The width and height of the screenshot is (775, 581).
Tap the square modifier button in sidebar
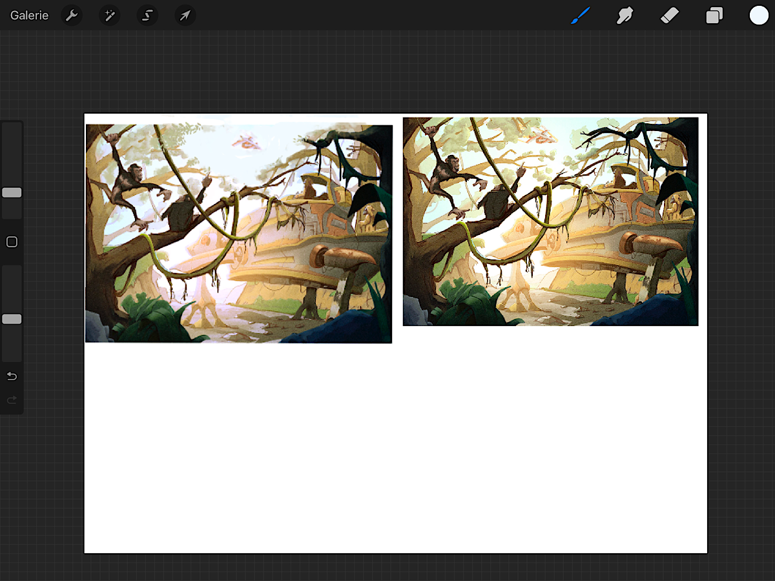point(12,242)
